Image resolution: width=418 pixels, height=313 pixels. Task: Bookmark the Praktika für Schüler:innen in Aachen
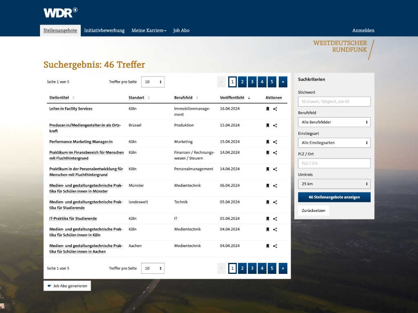(268, 246)
